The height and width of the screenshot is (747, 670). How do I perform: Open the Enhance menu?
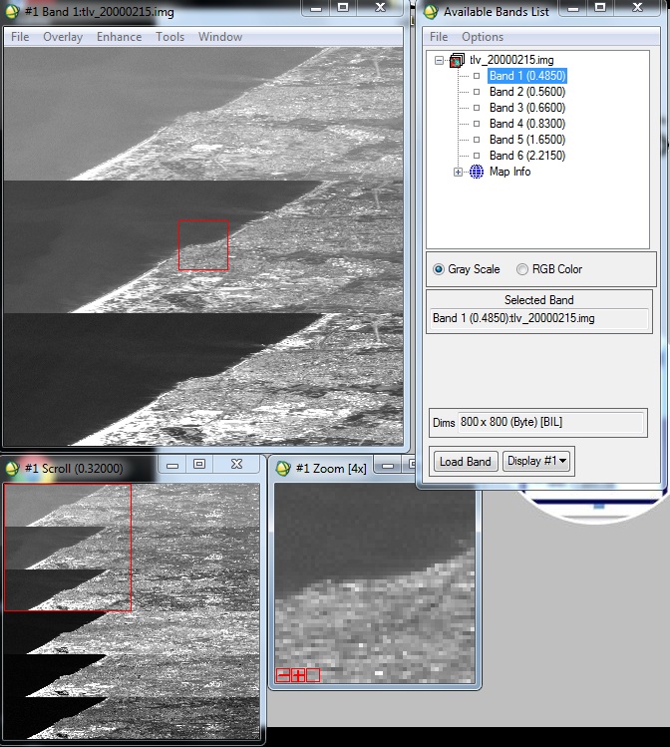pos(119,37)
